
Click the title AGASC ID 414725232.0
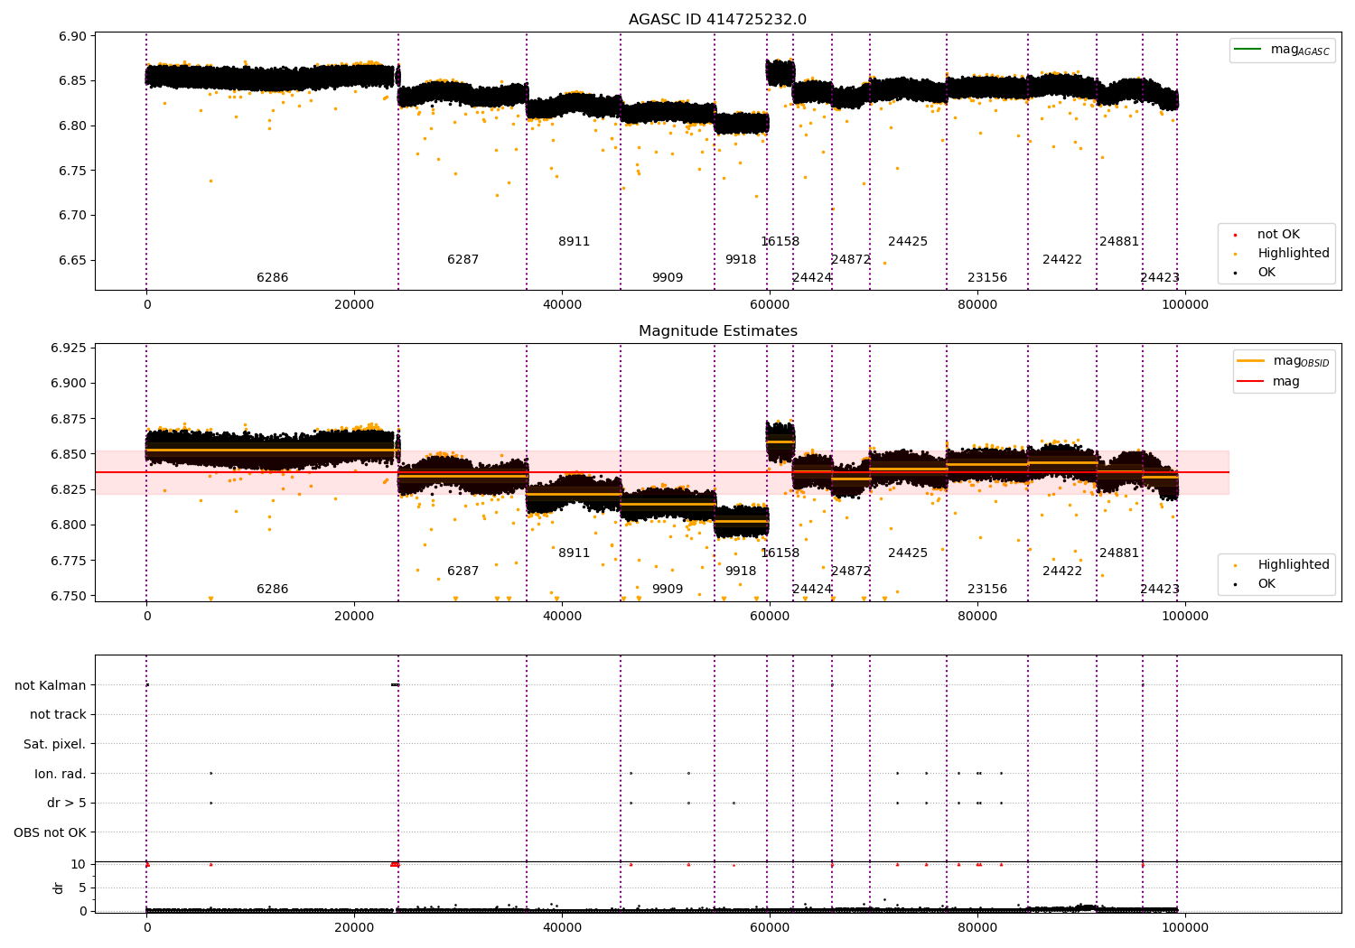(x=717, y=20)
